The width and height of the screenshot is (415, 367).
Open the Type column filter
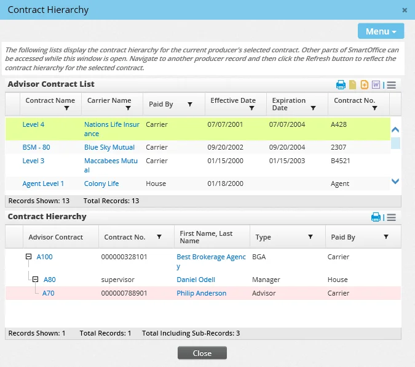(x=310, y=236)
